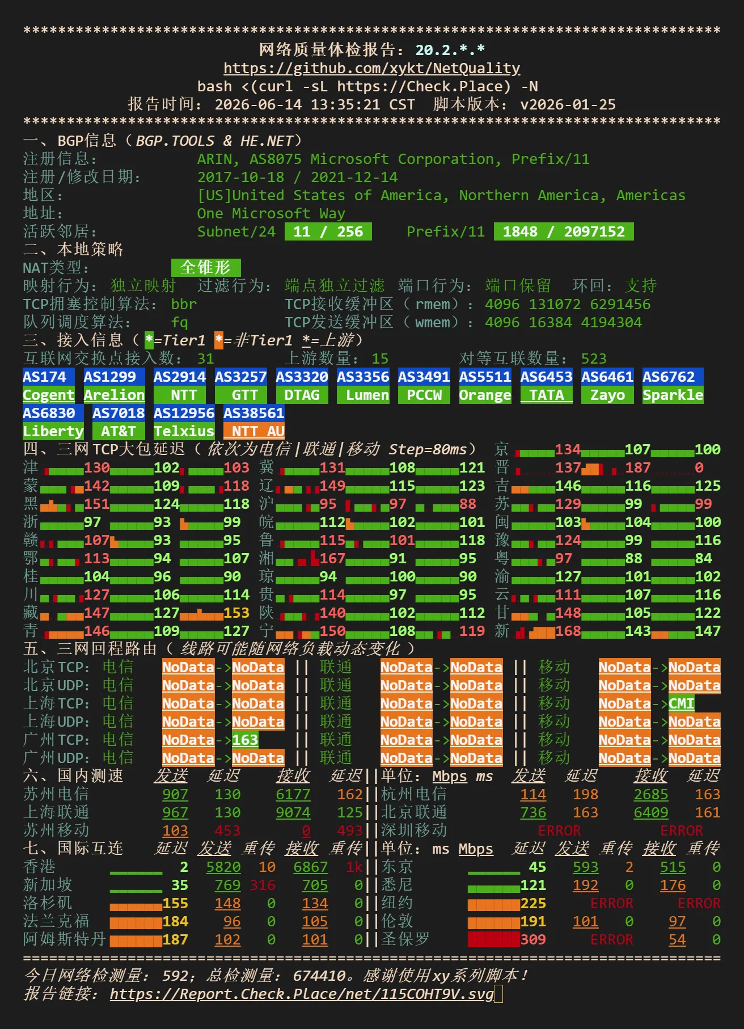Image resolution: width=744 pixels, height=1029 pixels.
Task: Click the 'Orange' label under AS5511
Action: click(485, 395)
